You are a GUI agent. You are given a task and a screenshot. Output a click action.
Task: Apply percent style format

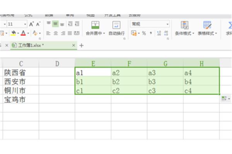coord(144,33)
